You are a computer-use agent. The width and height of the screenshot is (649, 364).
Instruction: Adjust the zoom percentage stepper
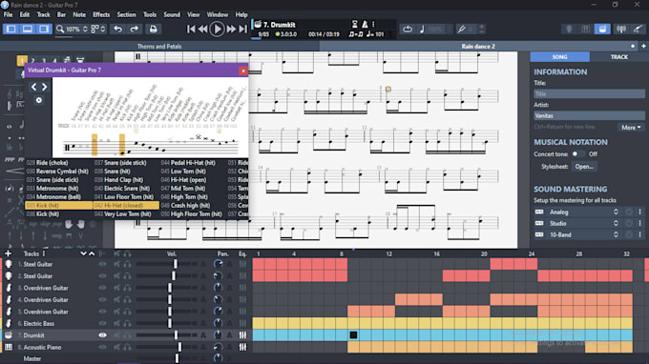coord(85,29)
